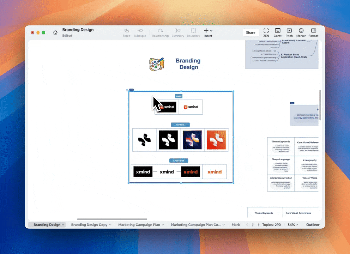This screenshot has height=254, width=350.
Task: Open the Marker panel
Action: click(x=301, y=32)
